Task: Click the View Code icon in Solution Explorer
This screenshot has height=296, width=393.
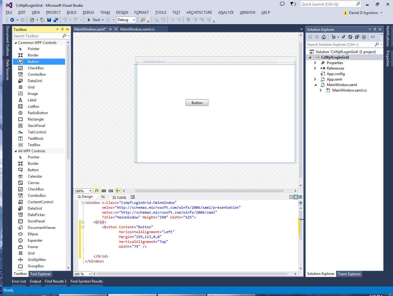Action: (x=373, y=37)
